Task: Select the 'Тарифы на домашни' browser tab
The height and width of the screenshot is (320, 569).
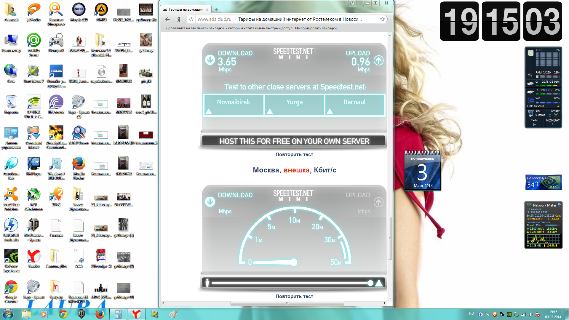Action: [186, 9]
